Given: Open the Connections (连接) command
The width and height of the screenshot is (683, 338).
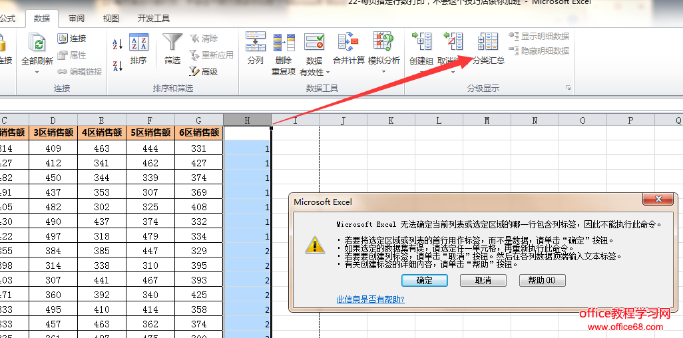Looking at the screenshot, I should 72,39.
